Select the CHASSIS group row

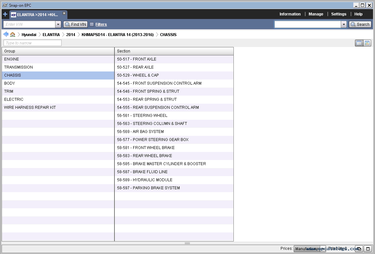click(58, 75)
